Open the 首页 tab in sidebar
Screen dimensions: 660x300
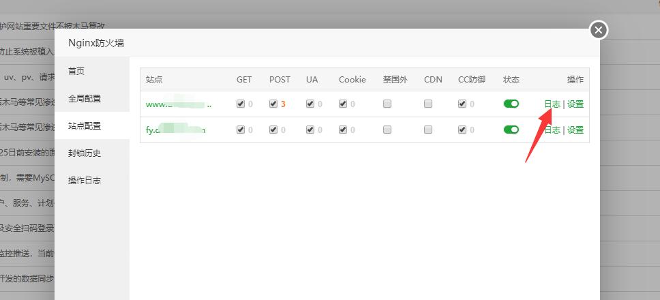tap(76, 71)
